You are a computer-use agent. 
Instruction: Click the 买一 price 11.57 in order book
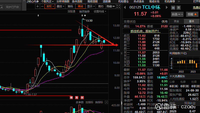pos(142,53)
